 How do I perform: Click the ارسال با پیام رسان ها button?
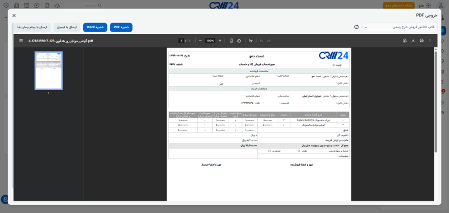(32, 28)
